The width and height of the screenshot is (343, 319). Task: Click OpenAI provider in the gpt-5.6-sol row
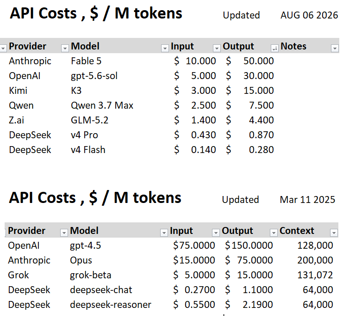pyautogui.click(x=25, y=76)
